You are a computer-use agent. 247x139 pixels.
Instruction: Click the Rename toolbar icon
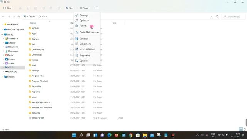pos(43,8)
